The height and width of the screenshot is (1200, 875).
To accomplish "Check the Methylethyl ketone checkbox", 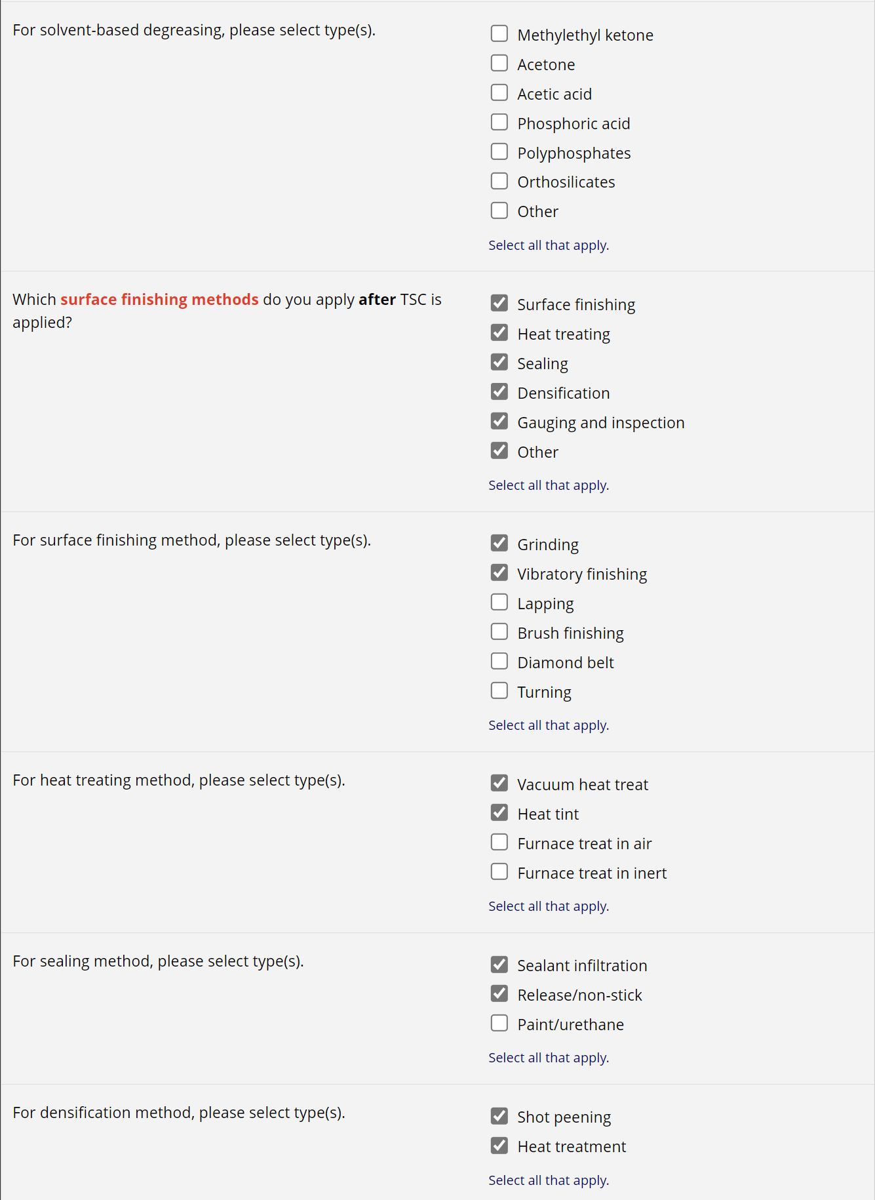I will [x=499, y=33].
